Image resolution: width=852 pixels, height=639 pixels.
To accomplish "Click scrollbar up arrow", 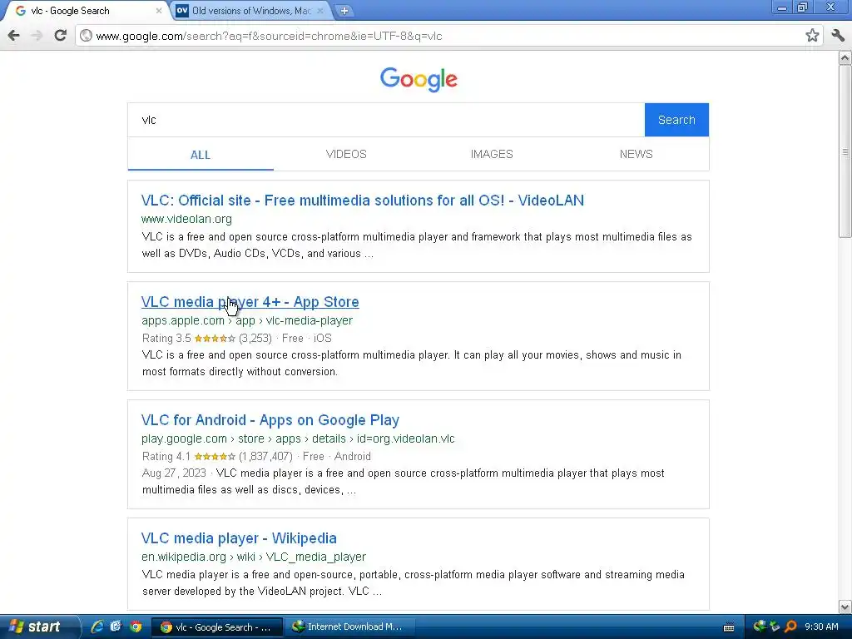I will [845, 57].
